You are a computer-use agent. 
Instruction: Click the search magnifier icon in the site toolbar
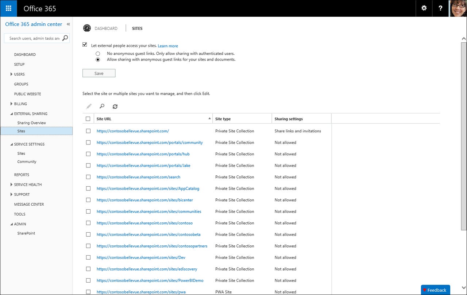click(102, 106)
